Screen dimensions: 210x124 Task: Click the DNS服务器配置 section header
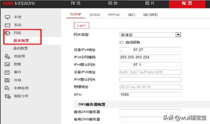142,104
